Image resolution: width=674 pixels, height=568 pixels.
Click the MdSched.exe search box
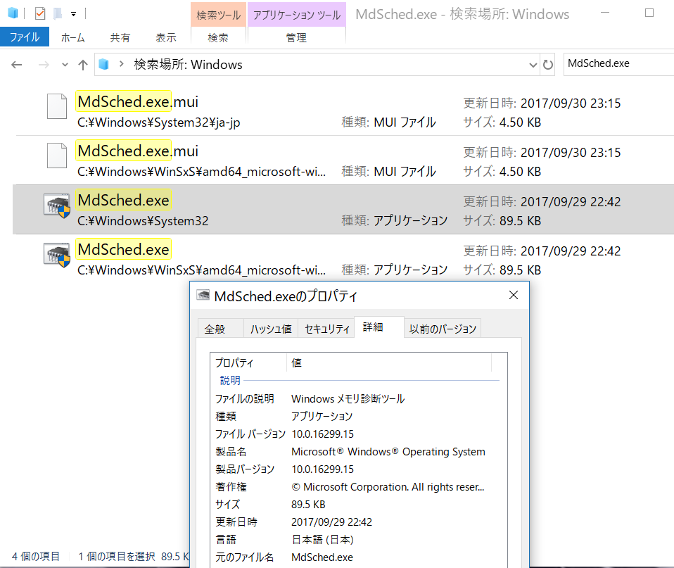click(619, 64)
